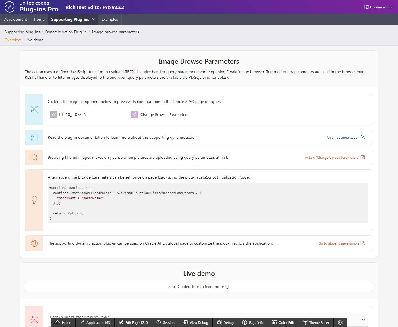Click the Image Browse Parameters heading

tap(199, 61)
